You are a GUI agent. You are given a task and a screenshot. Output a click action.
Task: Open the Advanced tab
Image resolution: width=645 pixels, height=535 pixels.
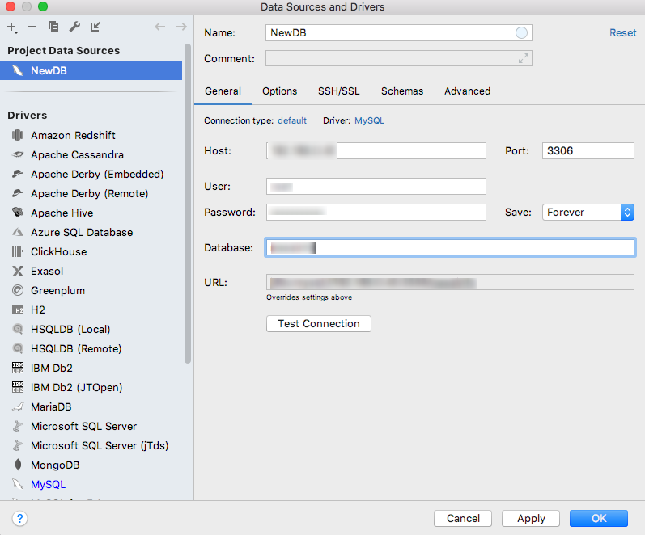467,91
